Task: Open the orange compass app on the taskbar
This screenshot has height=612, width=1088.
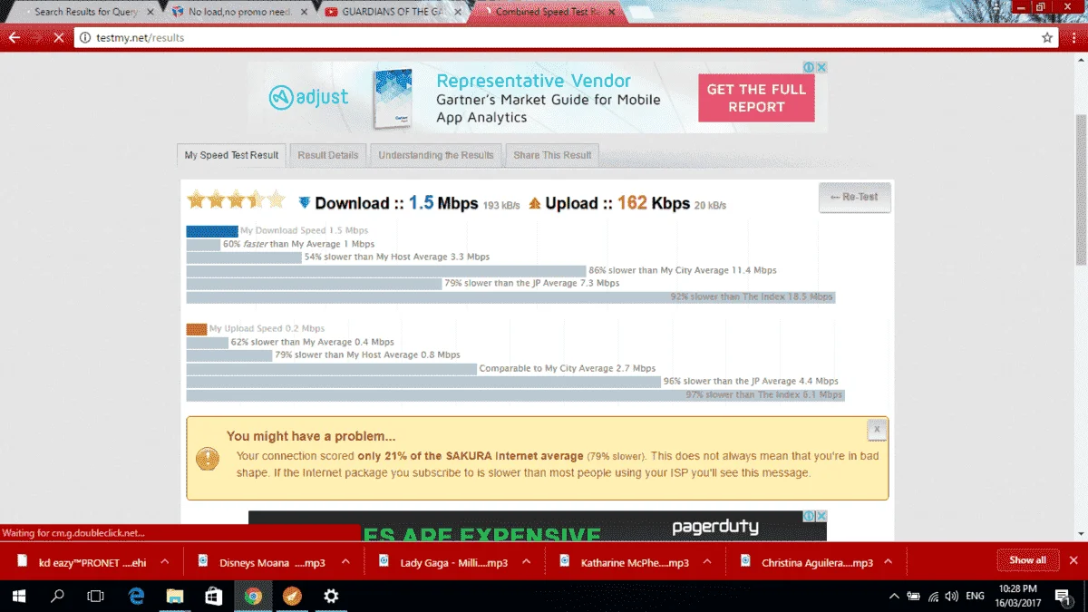Action: (x=292, y=596)
